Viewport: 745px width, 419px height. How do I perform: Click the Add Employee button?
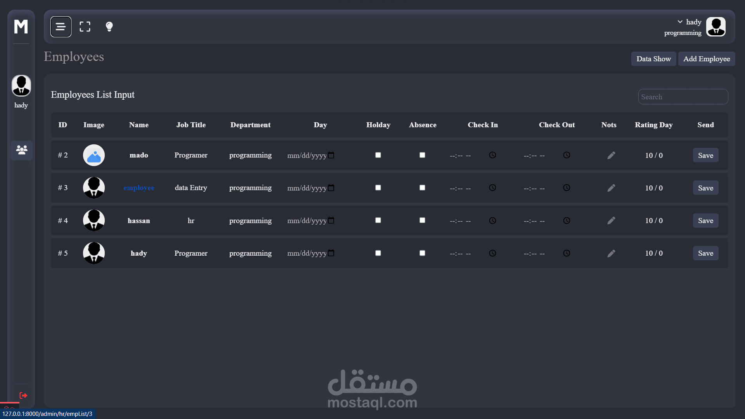[706, 59]
